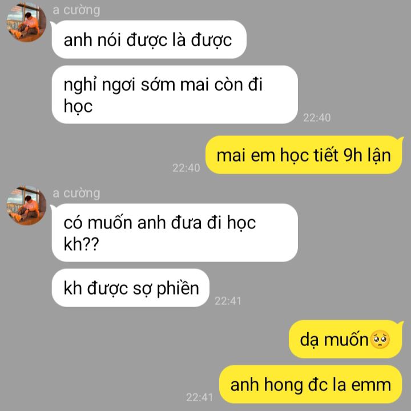411x411 pixels.
Task: Tap the 22:40 timestamp beside yellow bubble
Action: pos(186,168)
